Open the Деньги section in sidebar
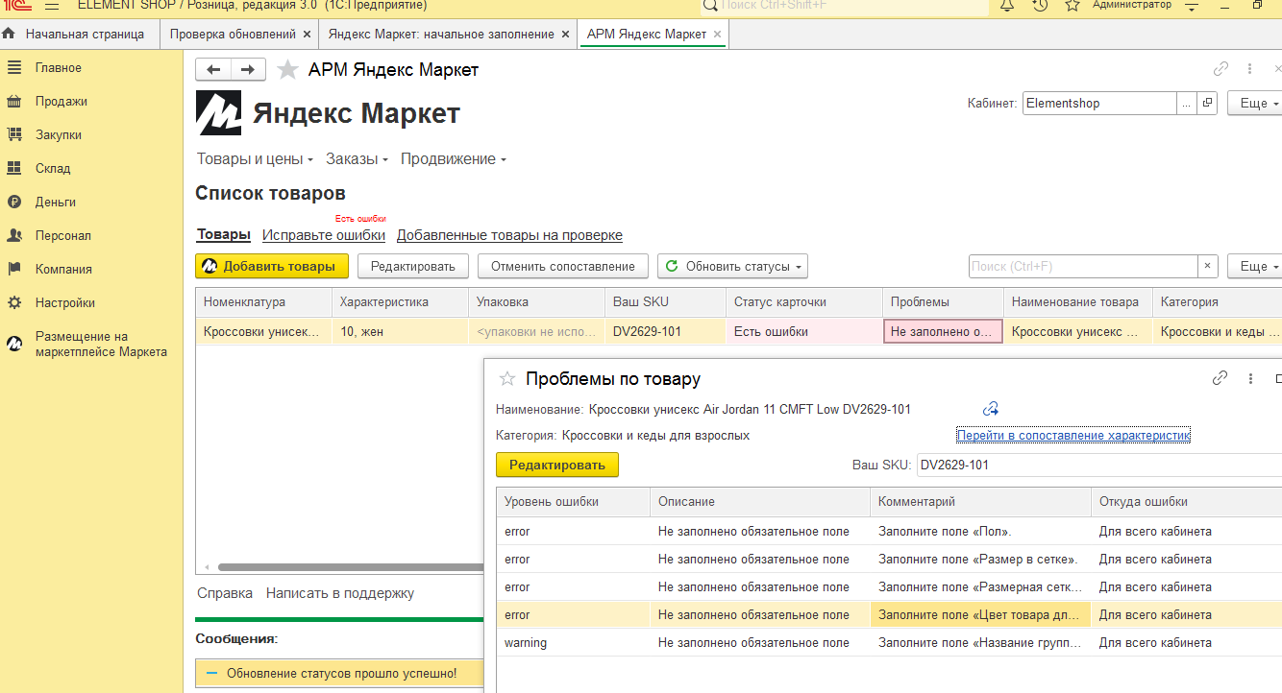 [55, 202]
